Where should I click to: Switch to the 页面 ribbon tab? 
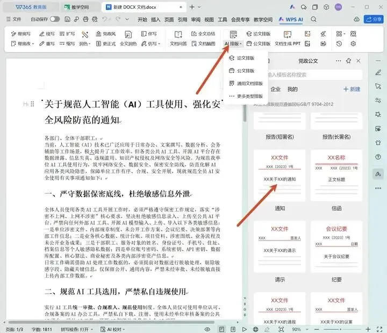169,19
